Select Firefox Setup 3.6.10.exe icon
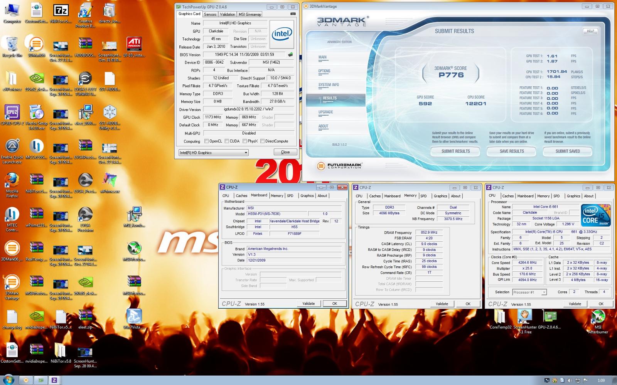This screenshot has width=617, height=385. 36,117
